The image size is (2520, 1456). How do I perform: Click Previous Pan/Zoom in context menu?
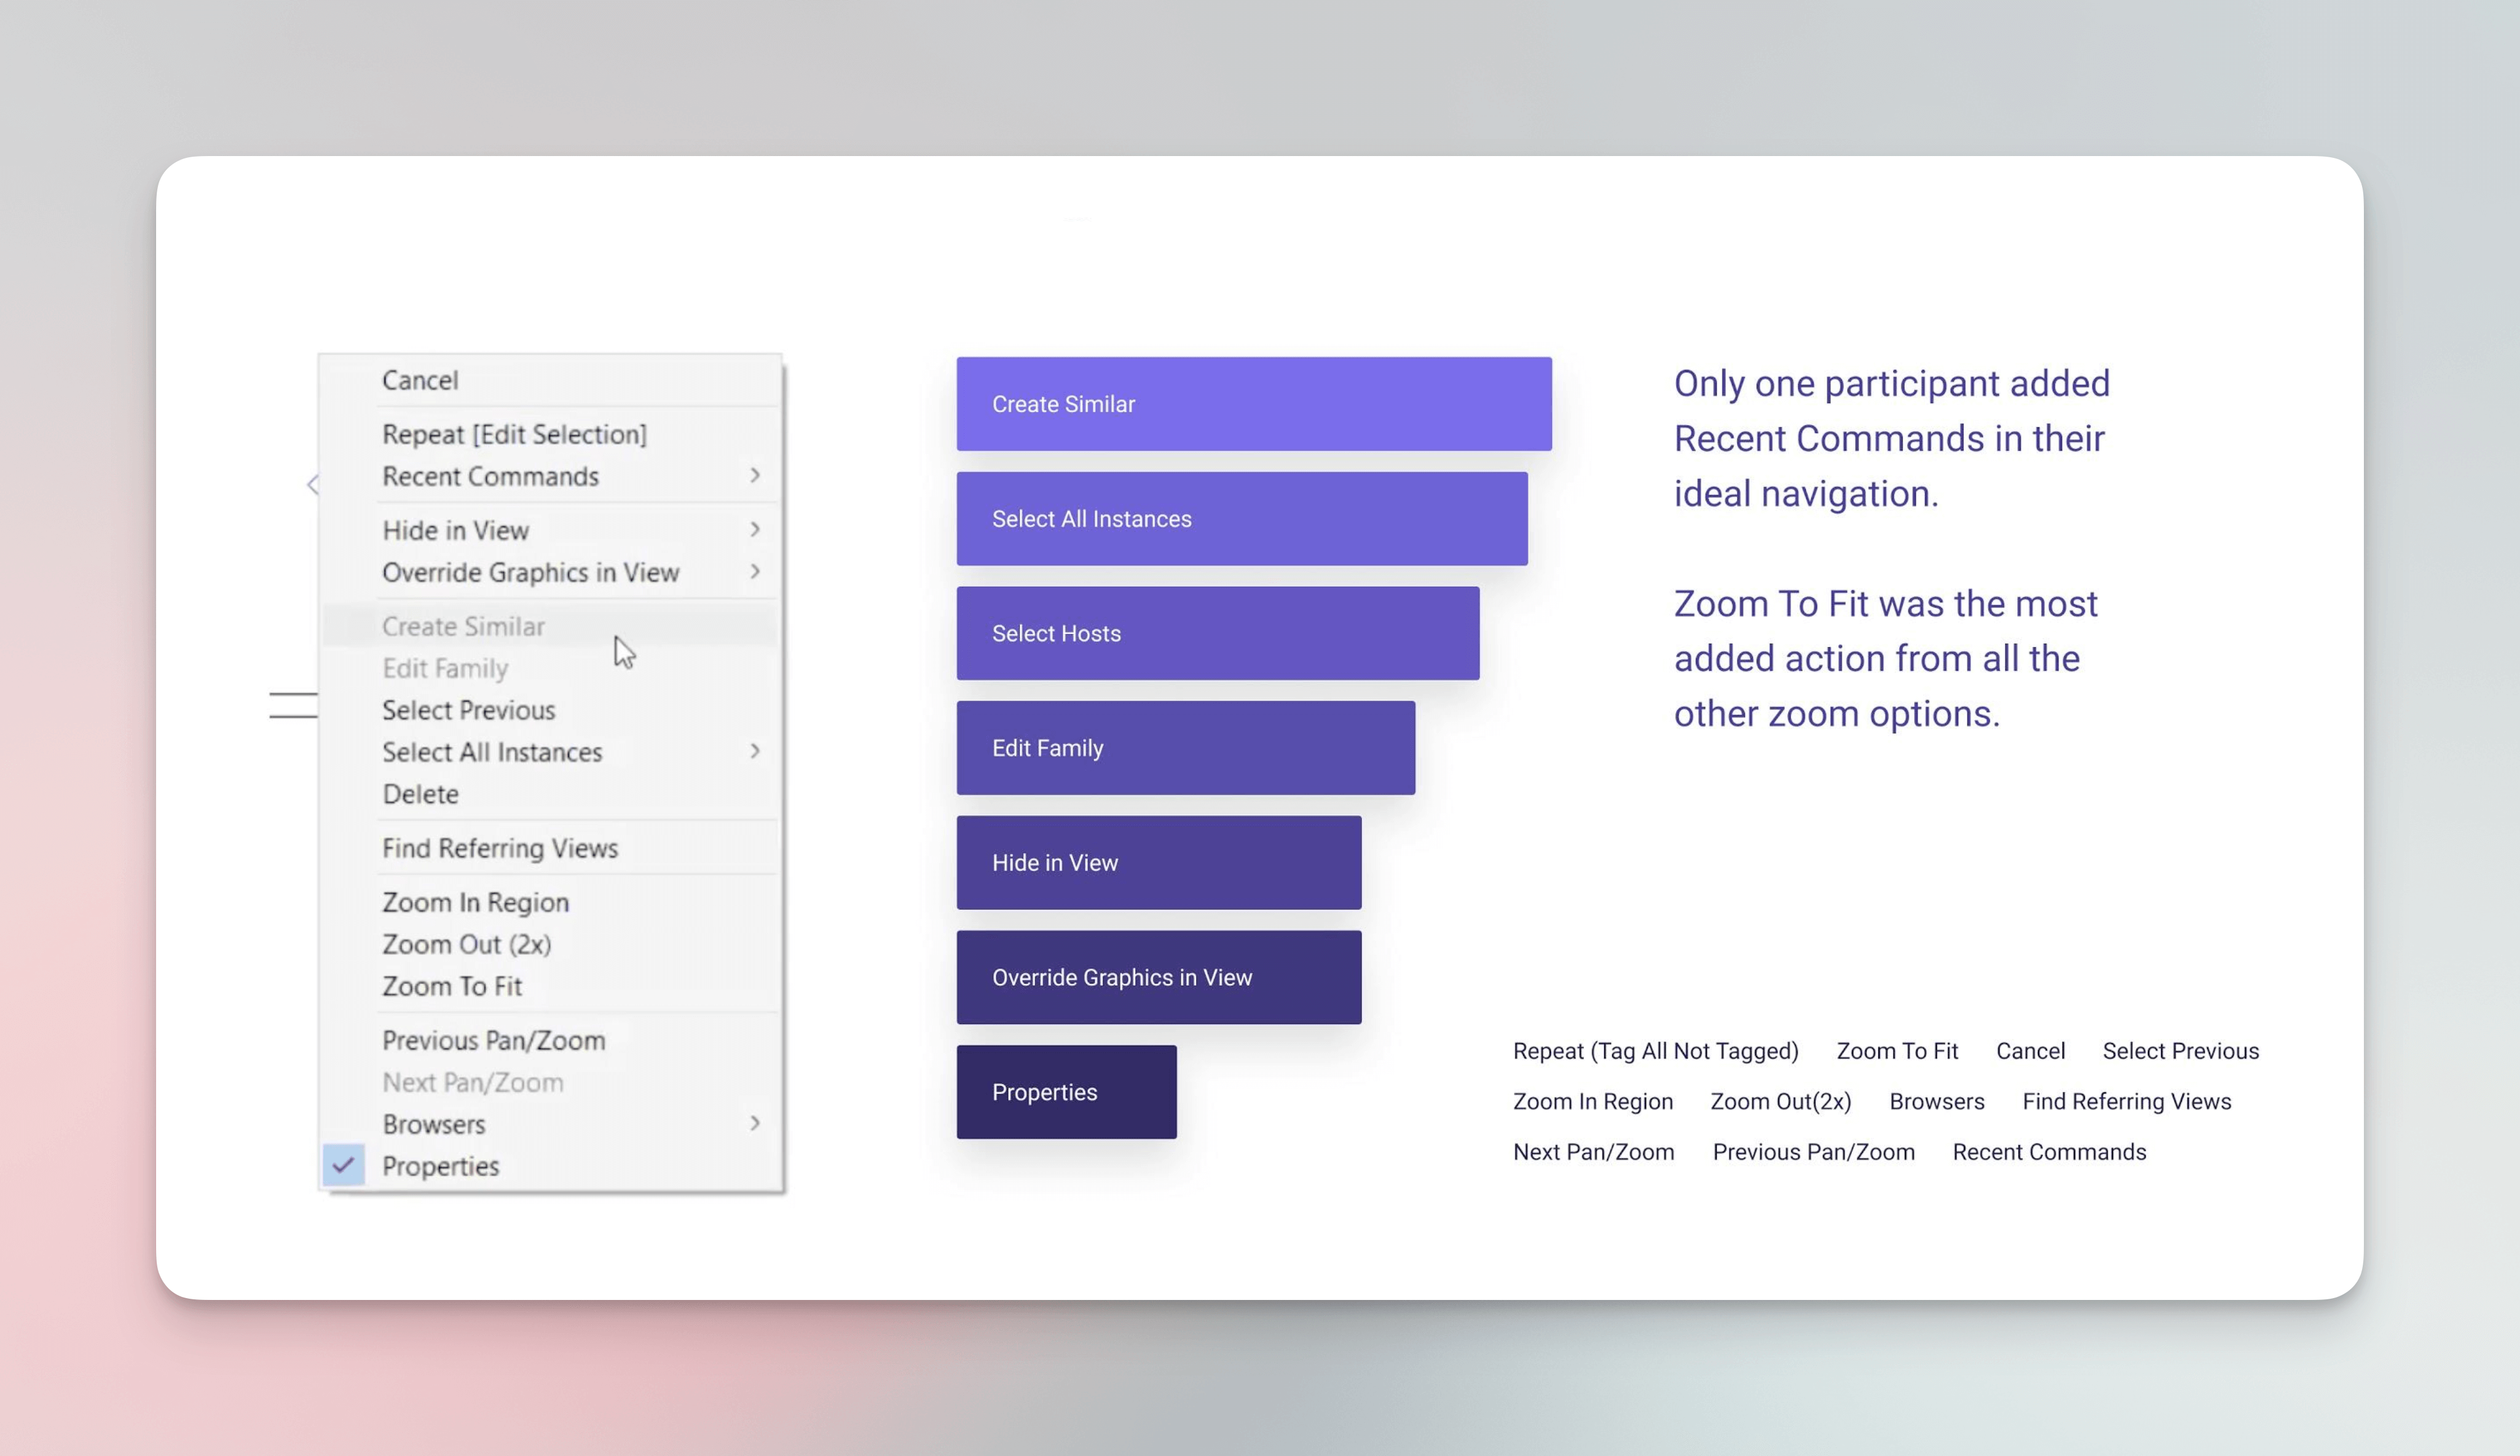[x=493, y=1040]
